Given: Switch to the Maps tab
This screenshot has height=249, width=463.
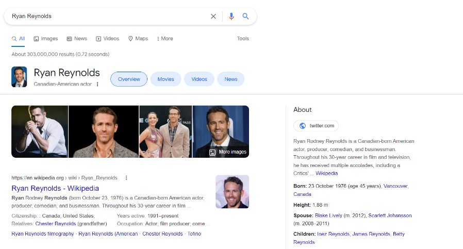Looking at the screenshot, I should [138, 39].
